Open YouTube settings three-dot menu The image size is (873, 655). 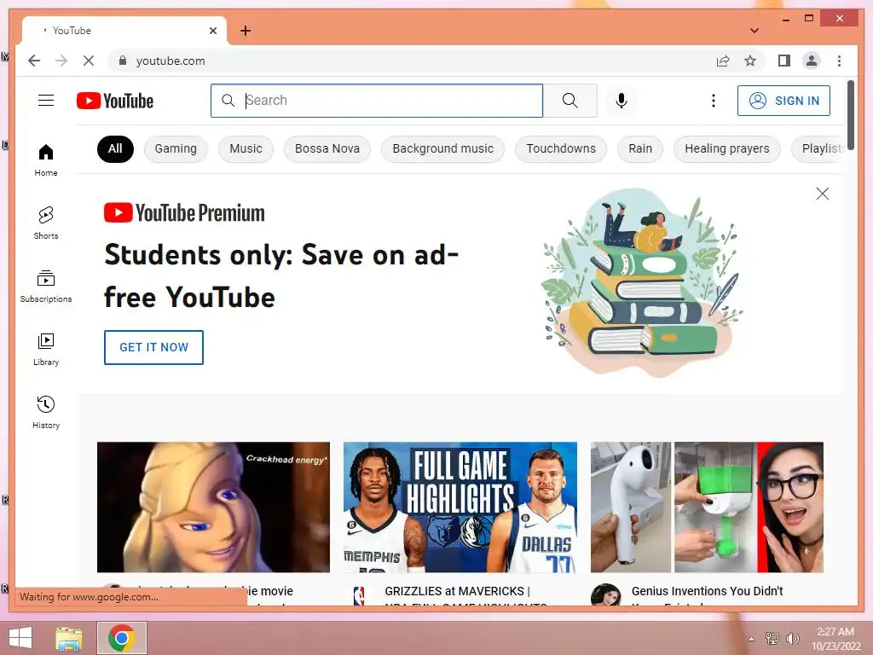coord(714,101)
